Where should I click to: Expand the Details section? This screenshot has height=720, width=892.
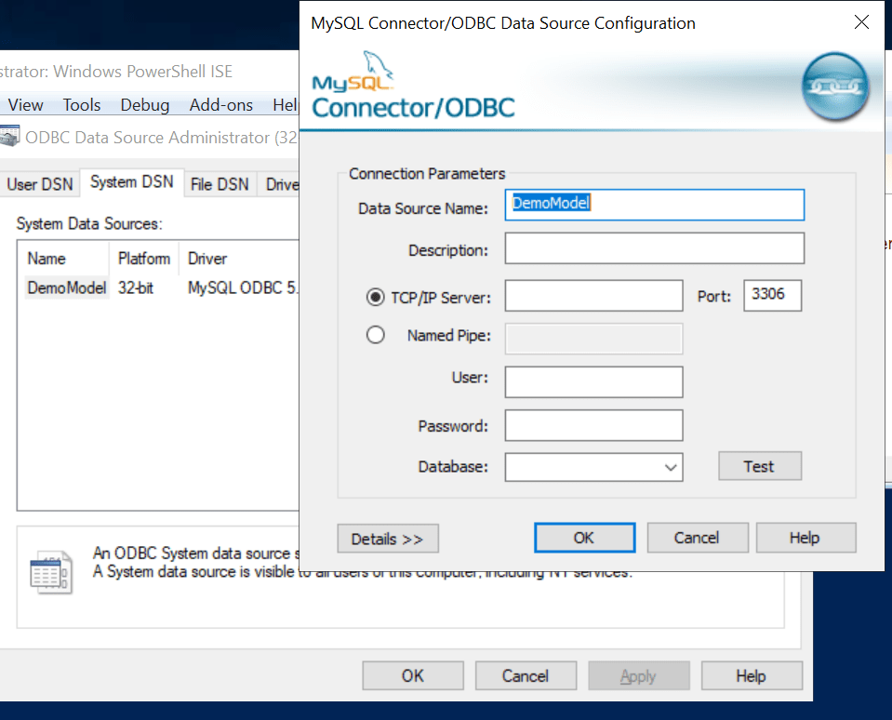[x=388, y=538]
